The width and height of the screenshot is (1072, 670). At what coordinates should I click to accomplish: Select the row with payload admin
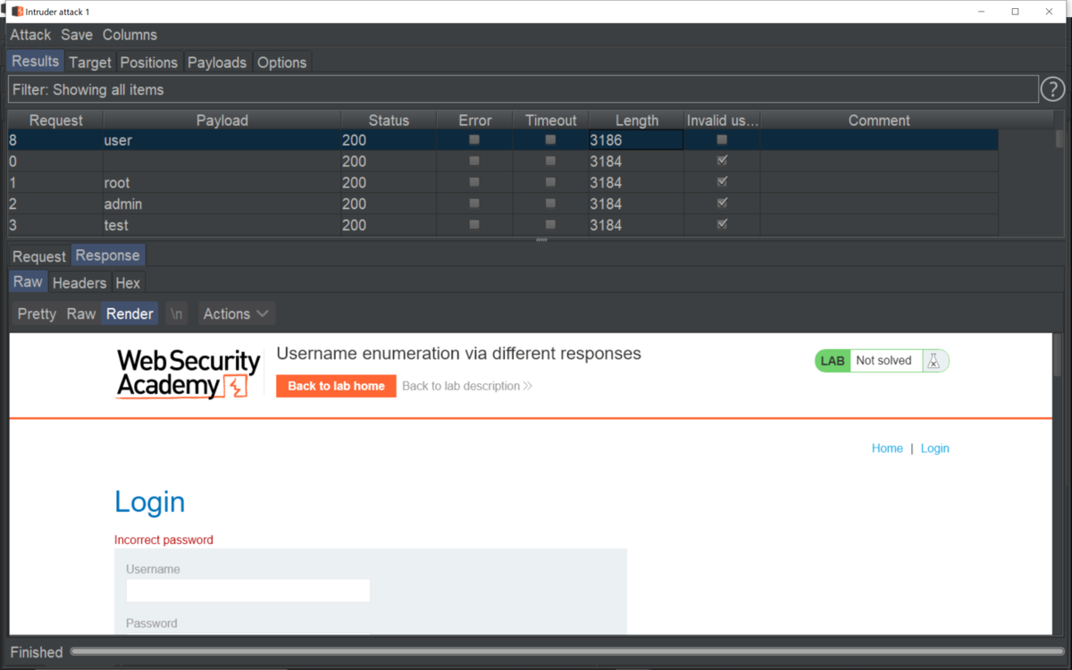pyautogui.click(x=503, y=204)
